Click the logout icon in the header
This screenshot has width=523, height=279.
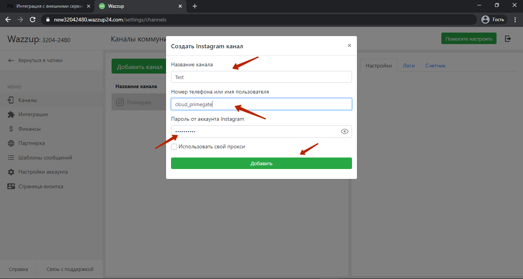click(508, 38)
